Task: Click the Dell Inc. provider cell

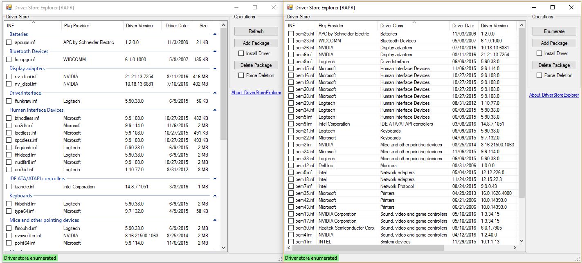Action: coord(326,166)
